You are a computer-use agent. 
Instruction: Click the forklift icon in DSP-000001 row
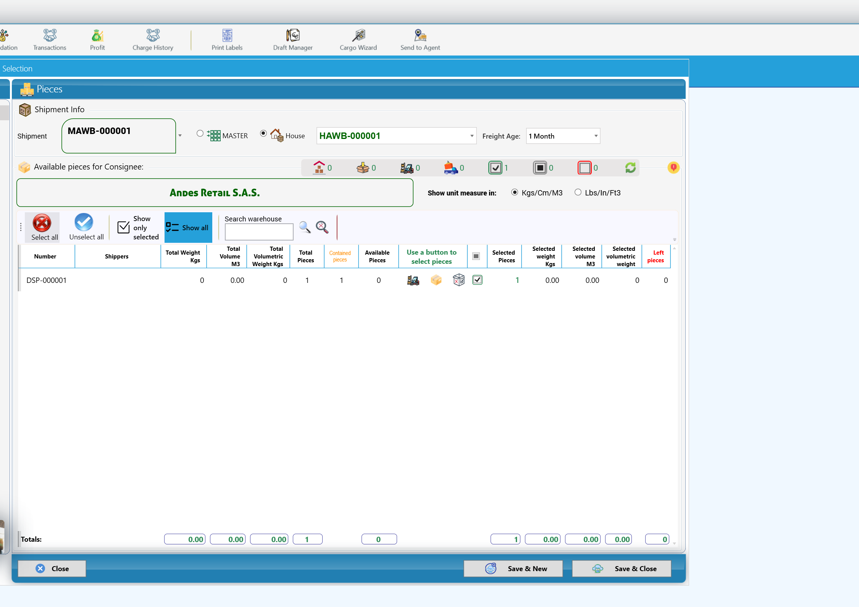click(x=413, y=280)
